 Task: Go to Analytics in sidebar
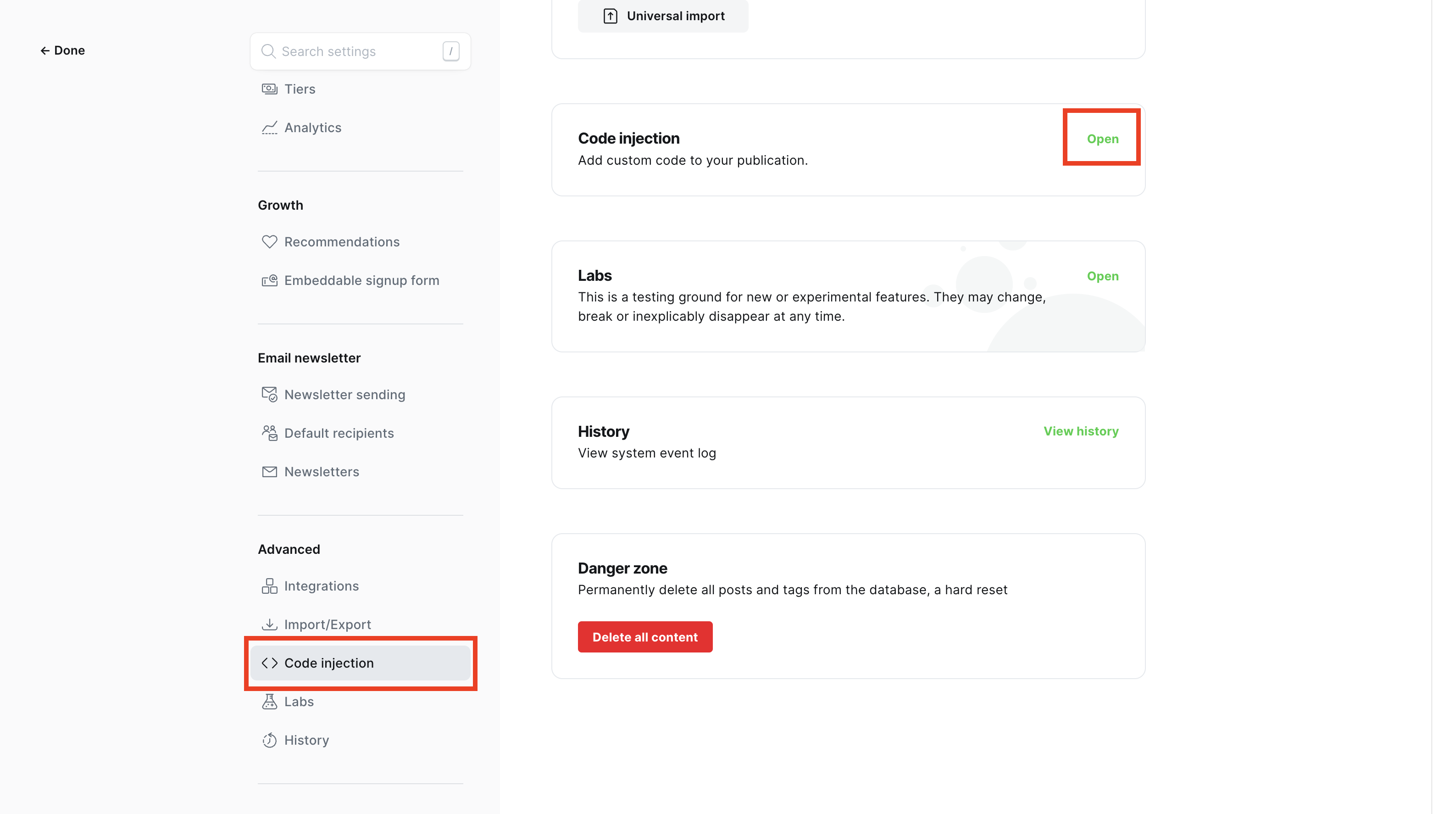(x=360, y=128)
